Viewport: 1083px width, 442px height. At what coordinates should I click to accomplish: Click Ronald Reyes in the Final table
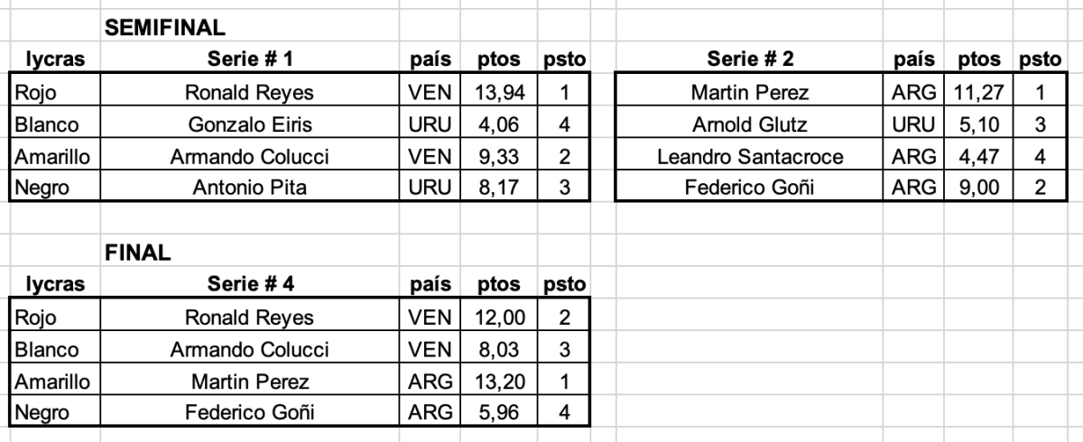click(248, 318)
